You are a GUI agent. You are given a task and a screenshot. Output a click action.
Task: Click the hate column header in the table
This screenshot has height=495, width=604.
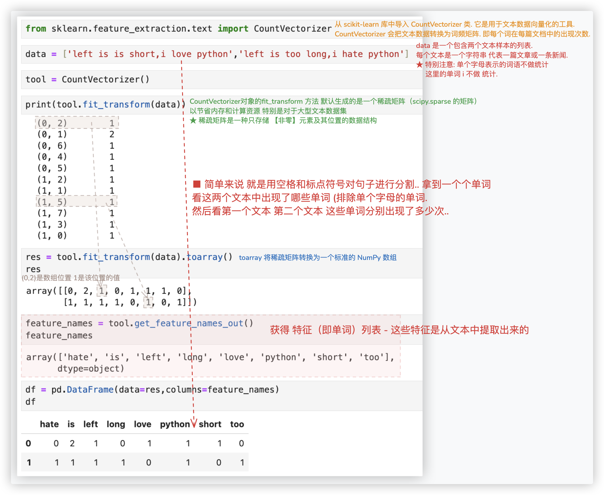point(49,424)
